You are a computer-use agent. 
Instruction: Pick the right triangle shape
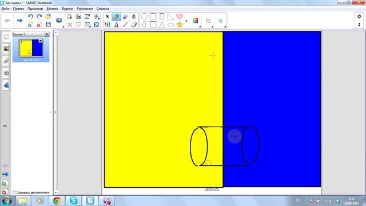170,17
